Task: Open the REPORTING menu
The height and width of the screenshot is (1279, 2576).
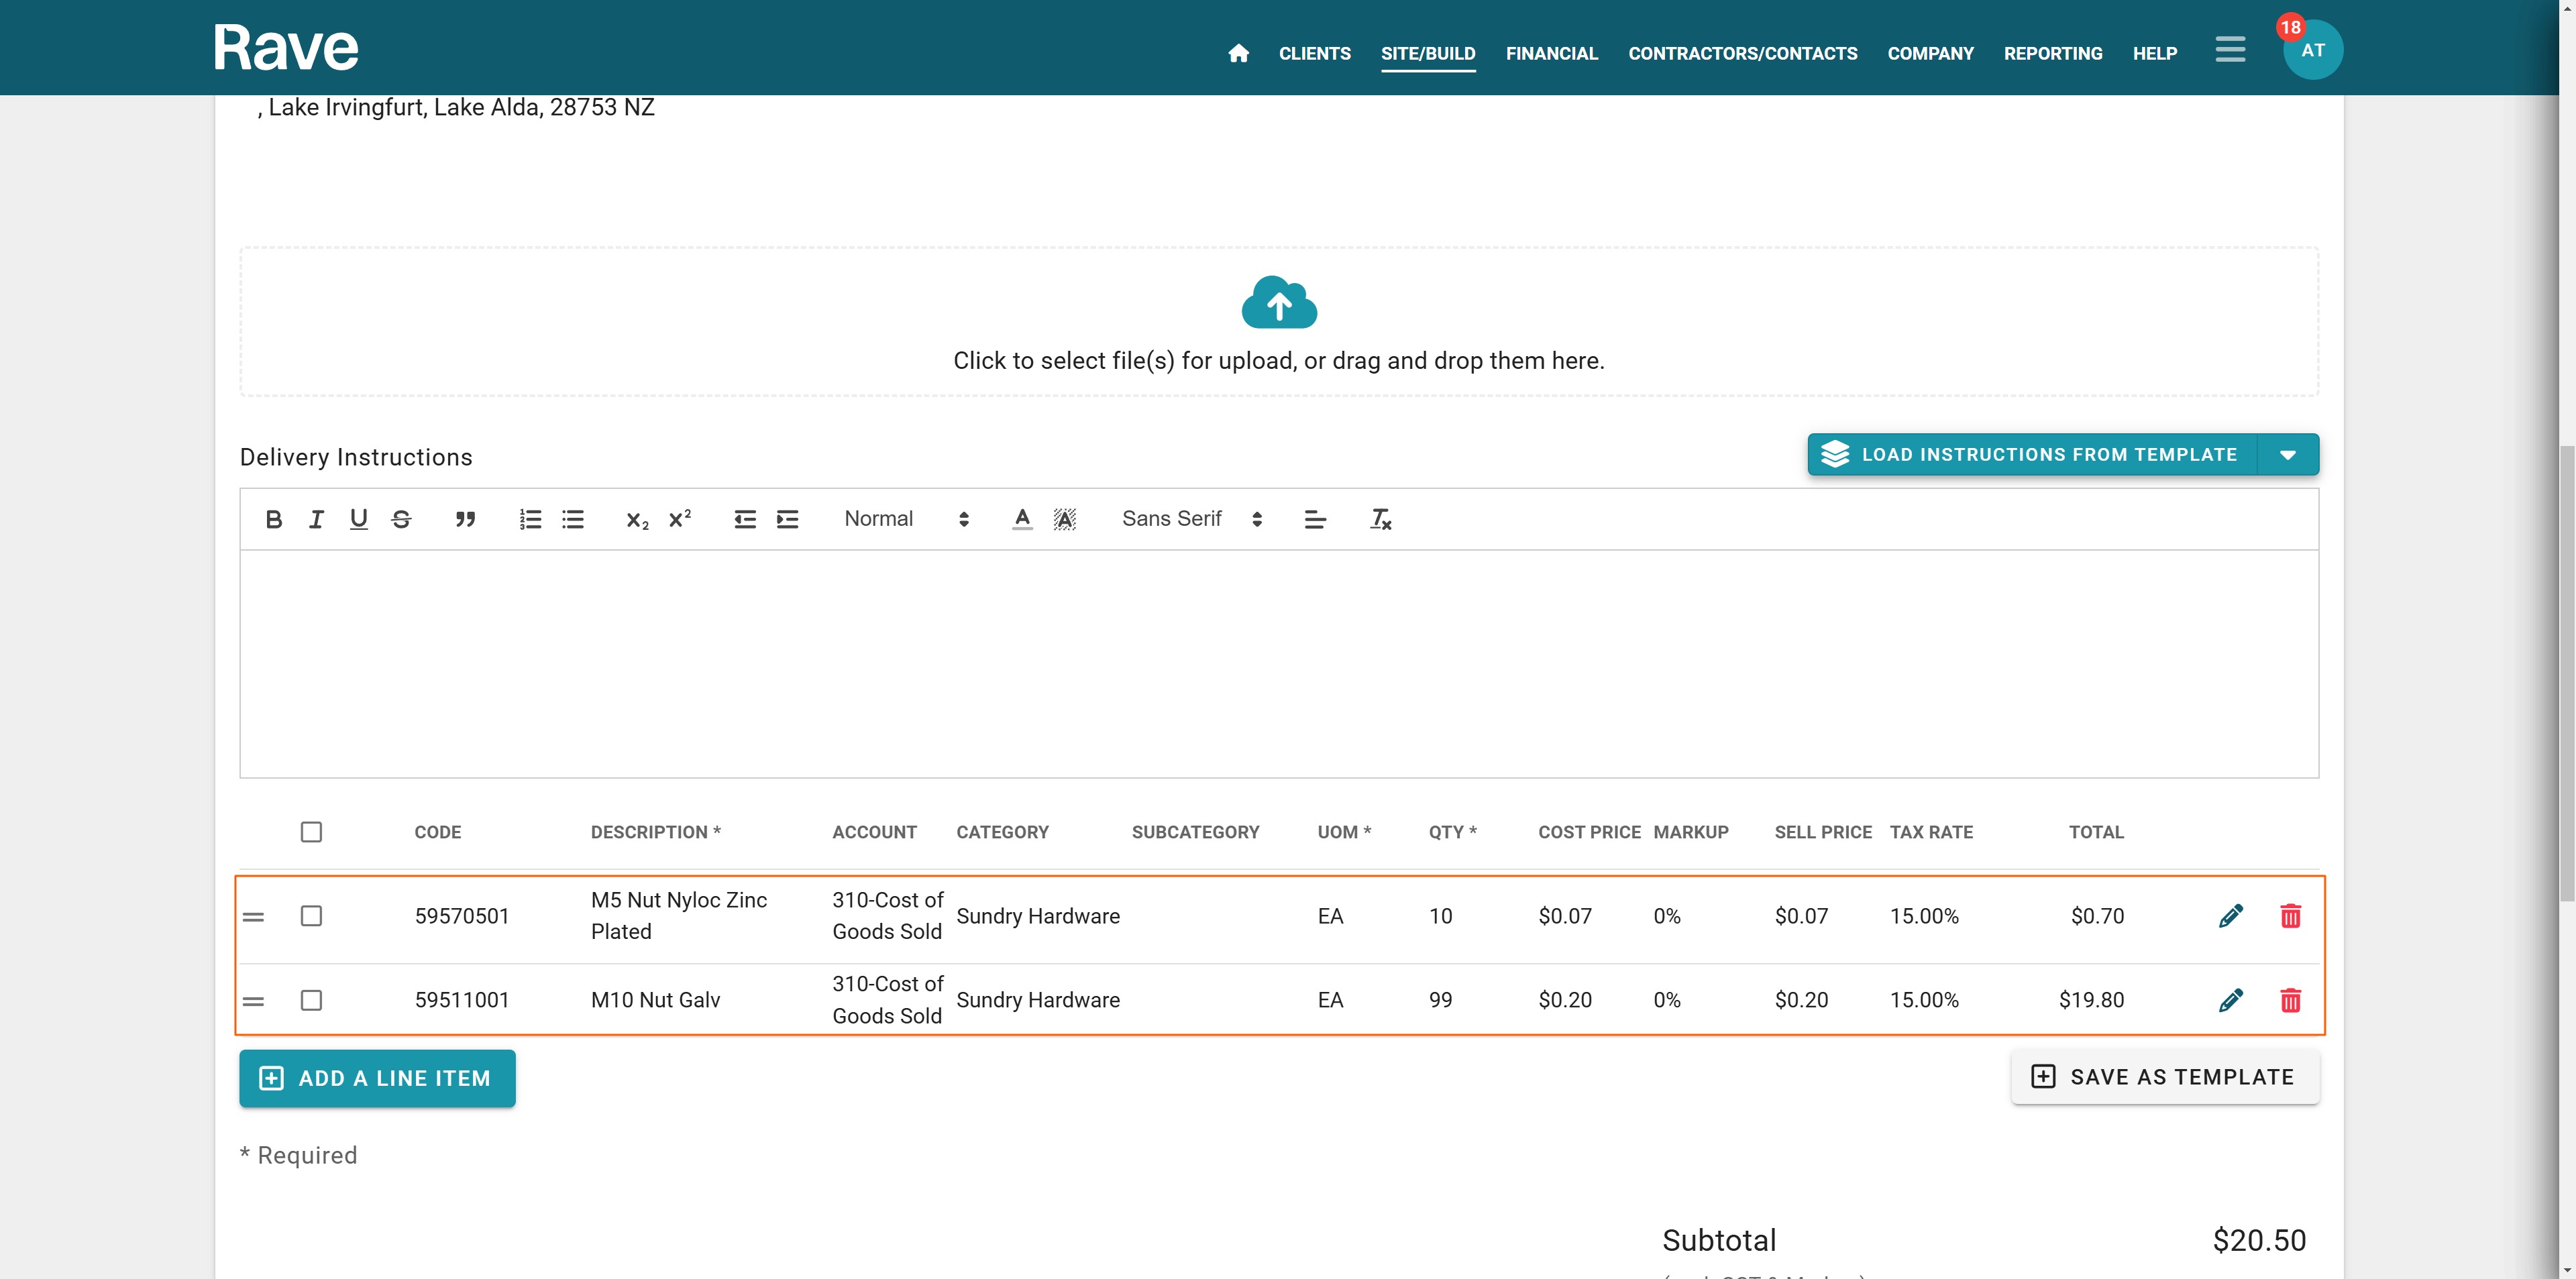Action: [2052, 53]
